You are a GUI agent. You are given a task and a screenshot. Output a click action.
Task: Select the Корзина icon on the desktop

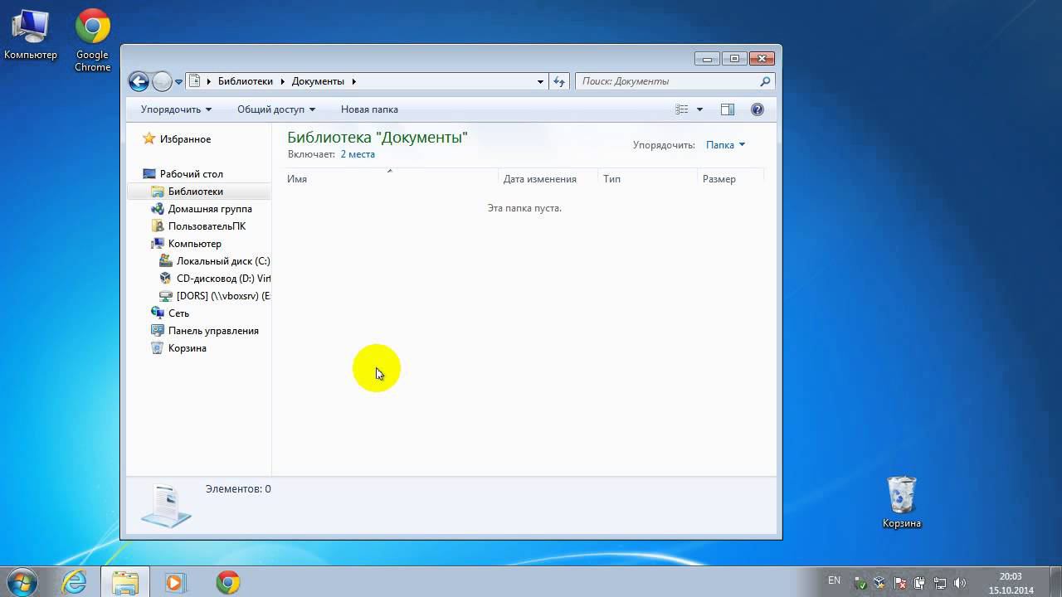(902, 502)
